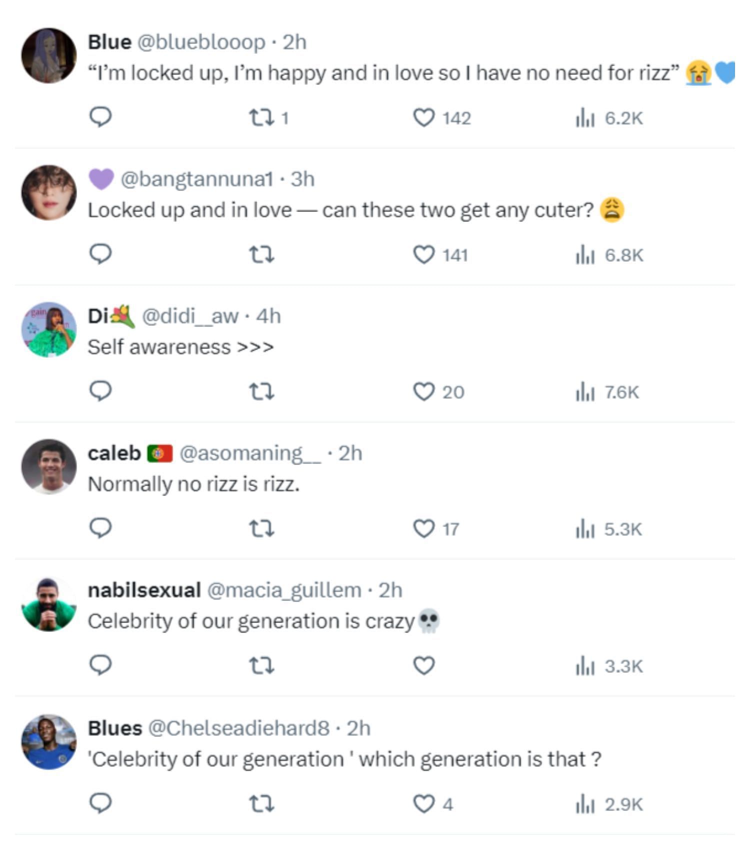This screenshot has width=750, height=850.
Task: Like the tweet with 141 likes
Action: [423, 255]
